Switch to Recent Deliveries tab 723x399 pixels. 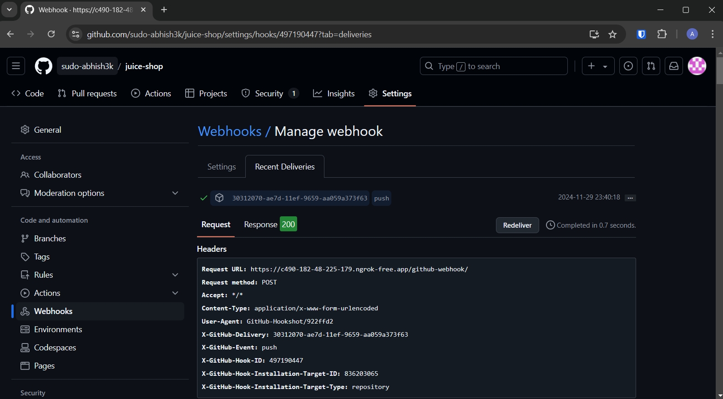[285, 167]
